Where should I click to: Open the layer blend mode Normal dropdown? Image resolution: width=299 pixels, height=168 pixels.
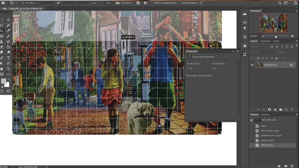[x=263, y=52]
